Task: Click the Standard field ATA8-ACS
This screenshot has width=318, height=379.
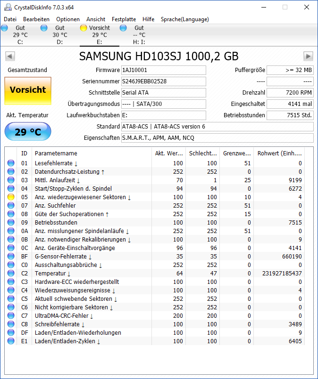Action: click(x=217, y=127)
